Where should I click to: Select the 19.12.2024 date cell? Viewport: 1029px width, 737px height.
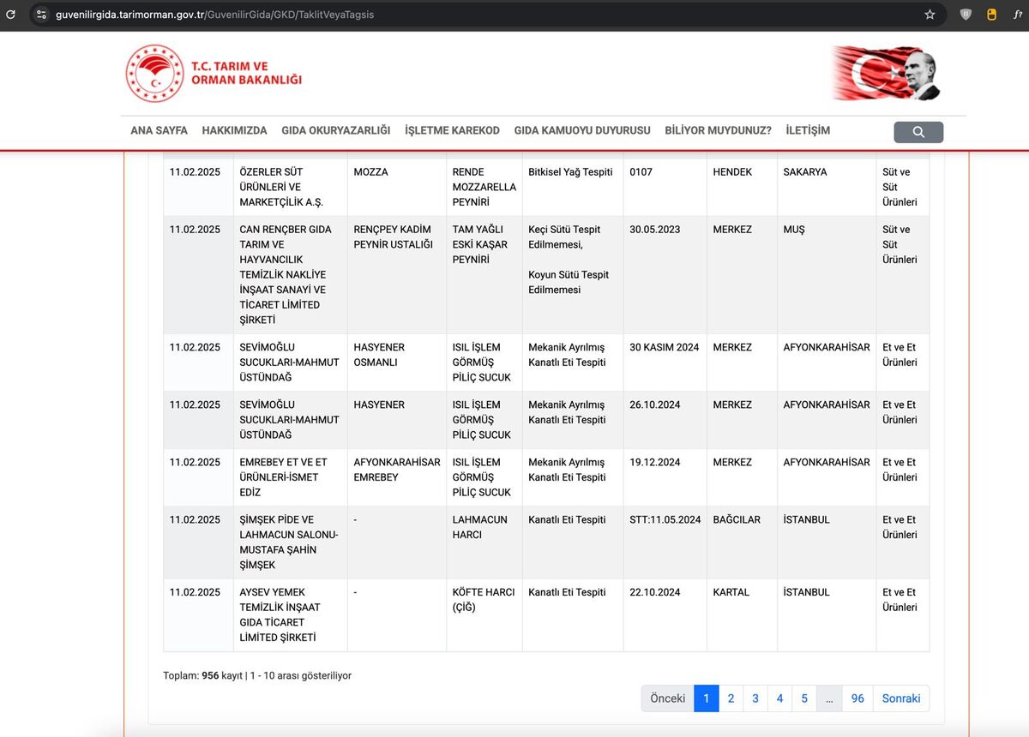pos(665,477)
